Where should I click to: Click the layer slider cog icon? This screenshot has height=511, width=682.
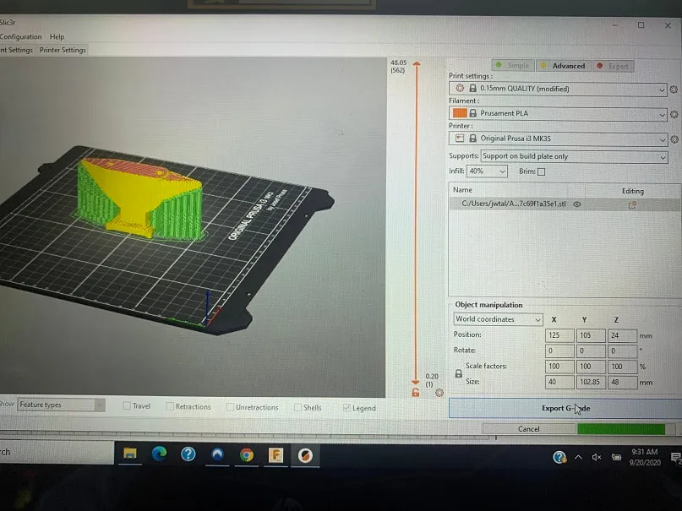(439, 393)
